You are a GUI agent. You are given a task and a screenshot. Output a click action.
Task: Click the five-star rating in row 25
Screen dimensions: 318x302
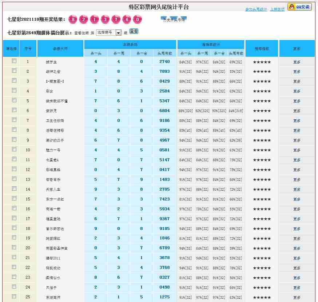(x=262, y=297)
